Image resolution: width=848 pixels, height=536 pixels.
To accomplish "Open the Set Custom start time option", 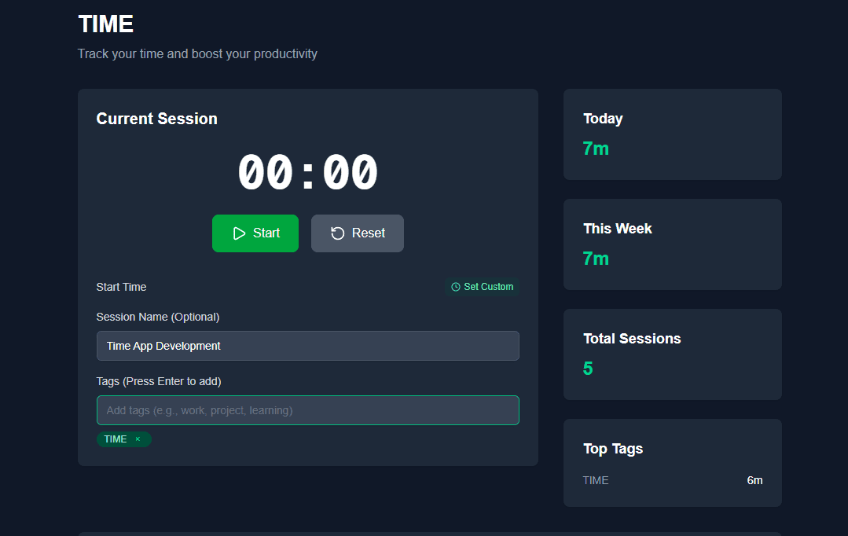I will point(483,287).
